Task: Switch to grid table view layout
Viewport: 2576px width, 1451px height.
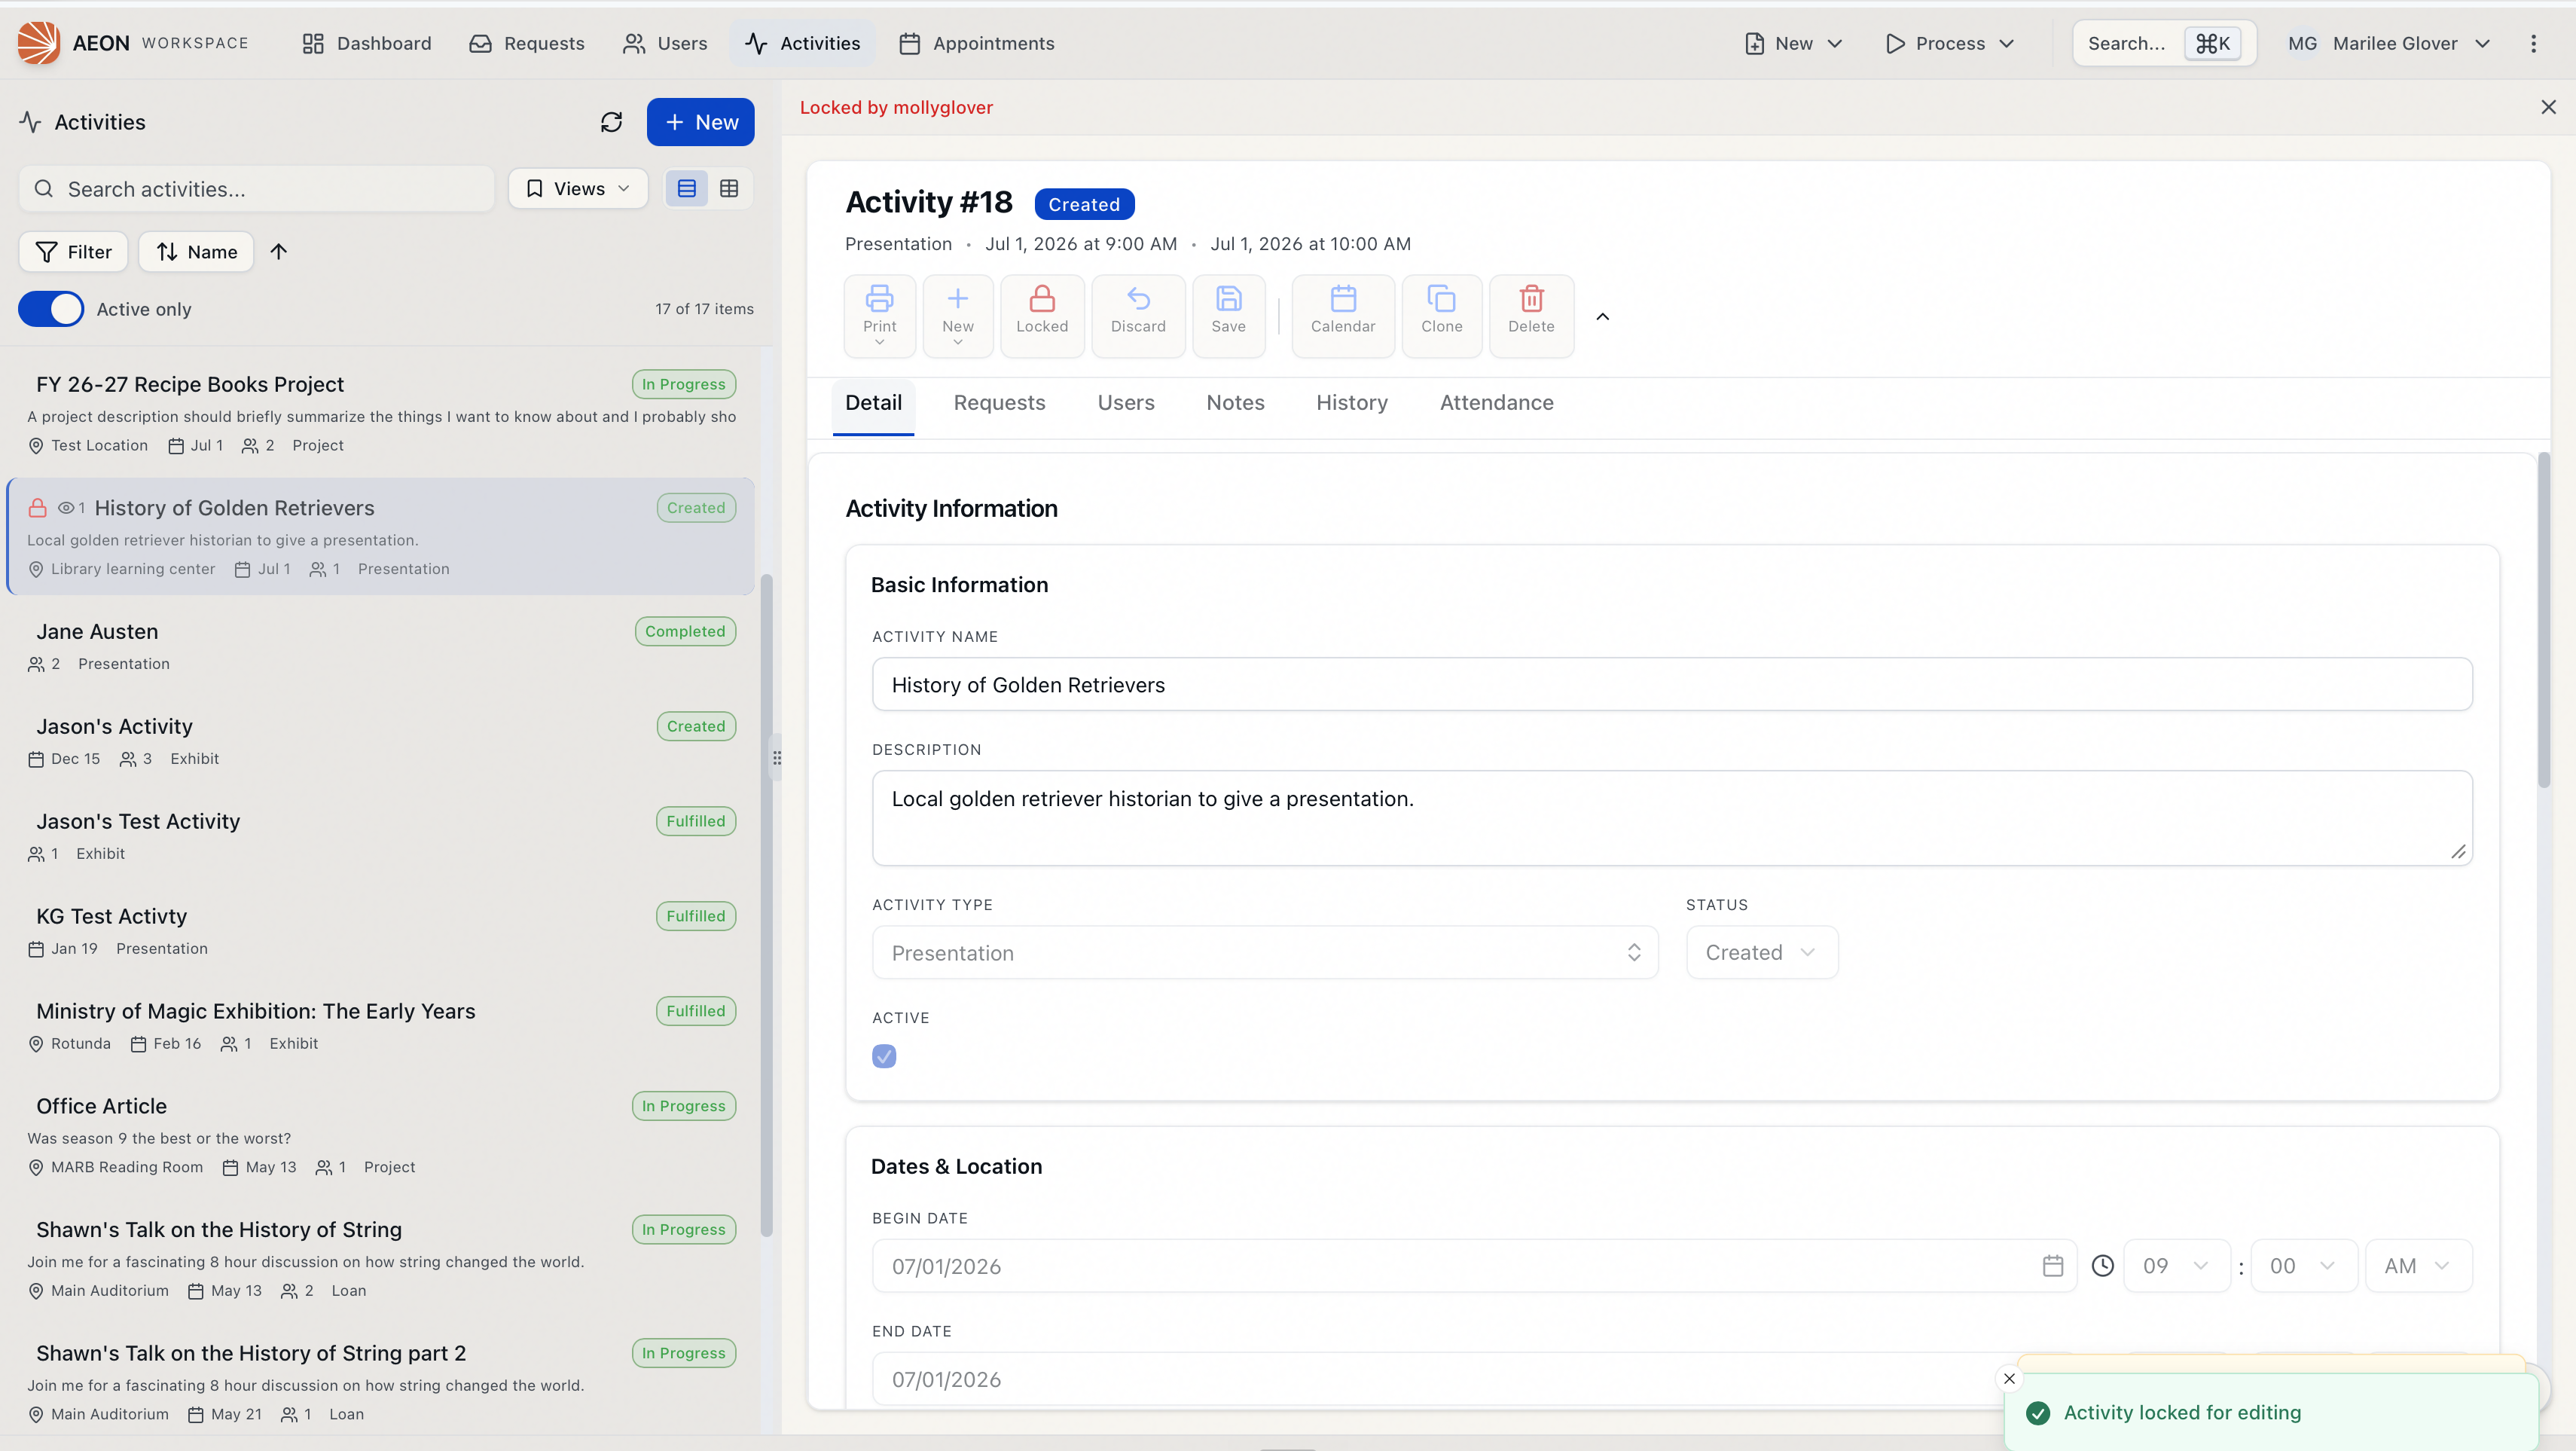Action: point(729,189)
